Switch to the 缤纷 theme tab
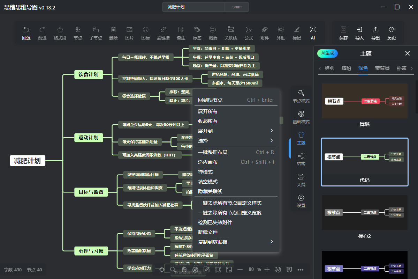Screen dimensions: 418x279 (x=346, y=68)
